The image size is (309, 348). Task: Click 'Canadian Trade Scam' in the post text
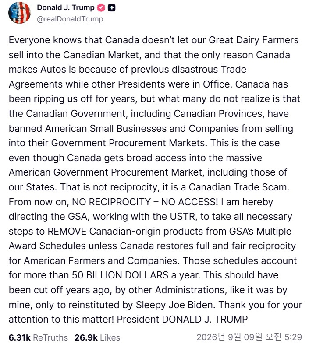click(x=238, y=187)
